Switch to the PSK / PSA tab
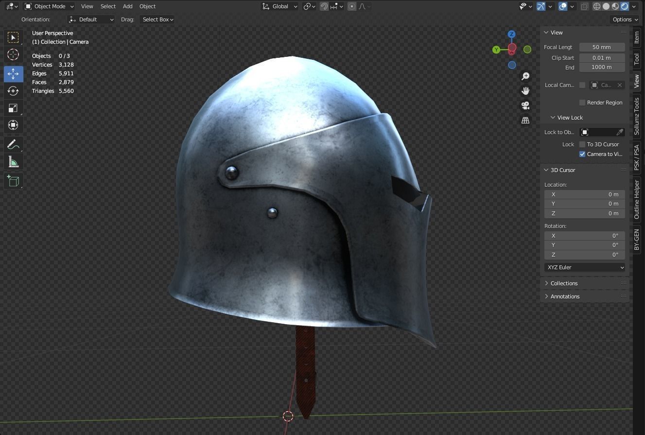 click(637, 157)
